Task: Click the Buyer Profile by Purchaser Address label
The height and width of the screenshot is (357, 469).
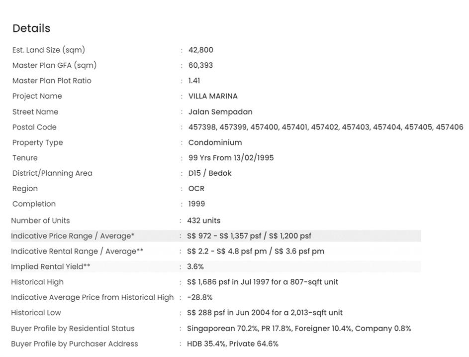Action: (x=75, y=344)
